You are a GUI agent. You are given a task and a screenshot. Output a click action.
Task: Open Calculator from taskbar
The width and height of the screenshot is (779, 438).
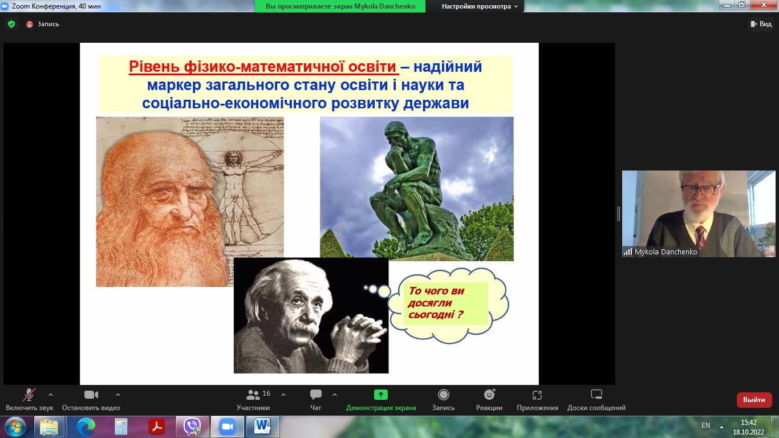(121, 426)
